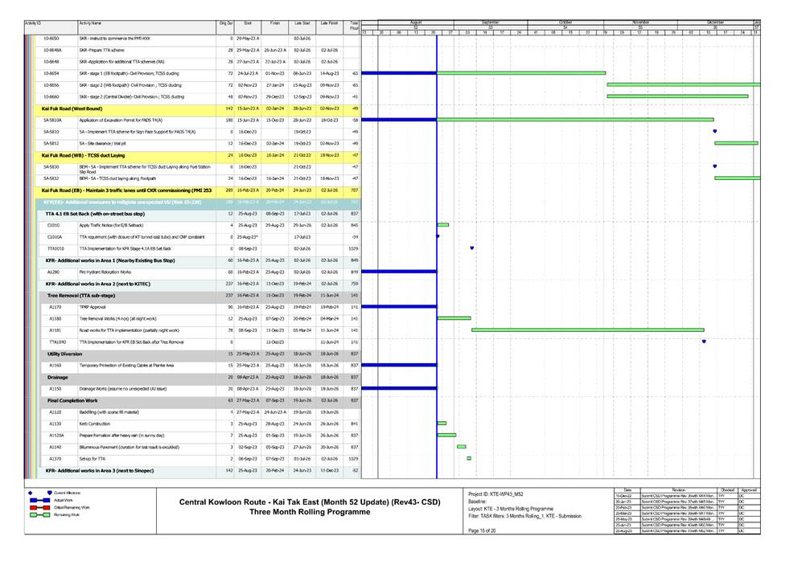Click green bar for A1370 Setup for TTA
Viewport: 806px width, 569px height.
point(469,458)
